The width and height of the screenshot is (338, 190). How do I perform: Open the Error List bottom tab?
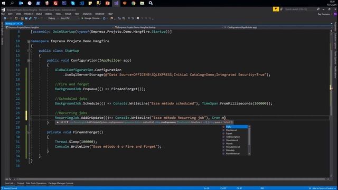[10, 183]
